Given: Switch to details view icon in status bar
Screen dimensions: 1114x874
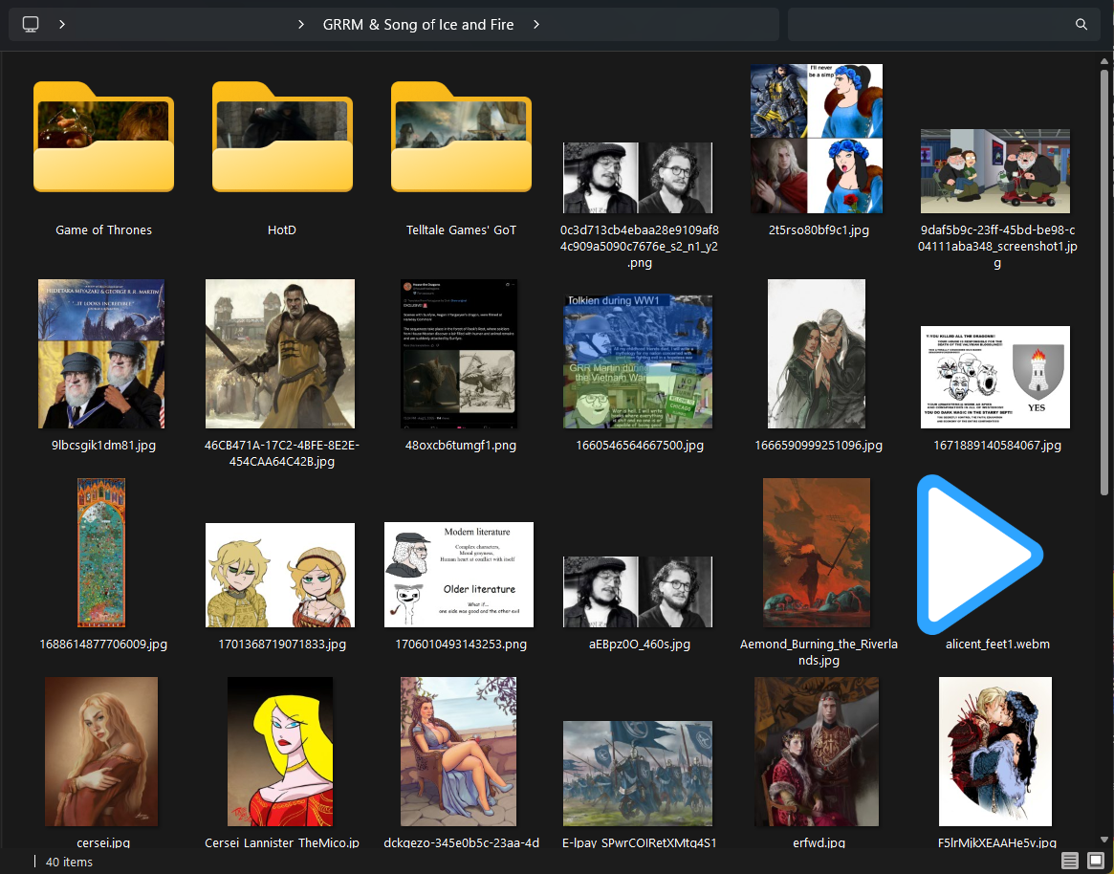Looking at the screenshot, I should click(x=1070, y=862).
